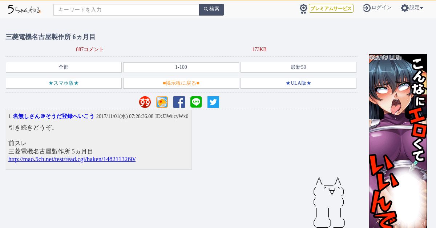Submit the search with 検索 button

pyautogui.click(x=211, y=10)
